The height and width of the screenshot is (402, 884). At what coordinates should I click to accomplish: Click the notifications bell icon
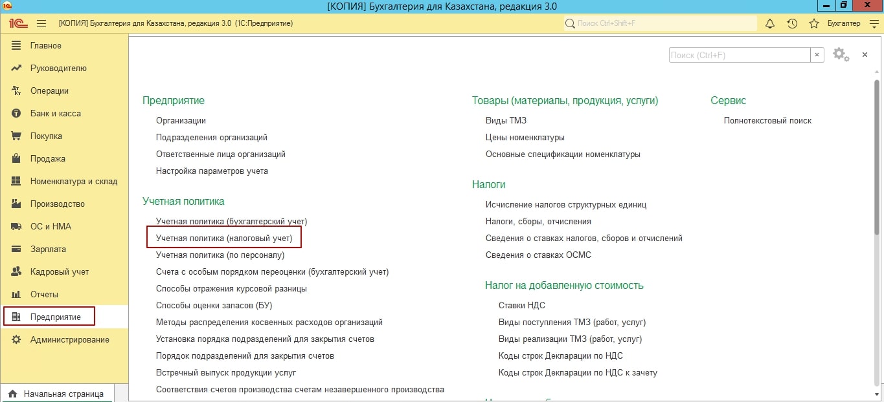(x=770, y=23)
